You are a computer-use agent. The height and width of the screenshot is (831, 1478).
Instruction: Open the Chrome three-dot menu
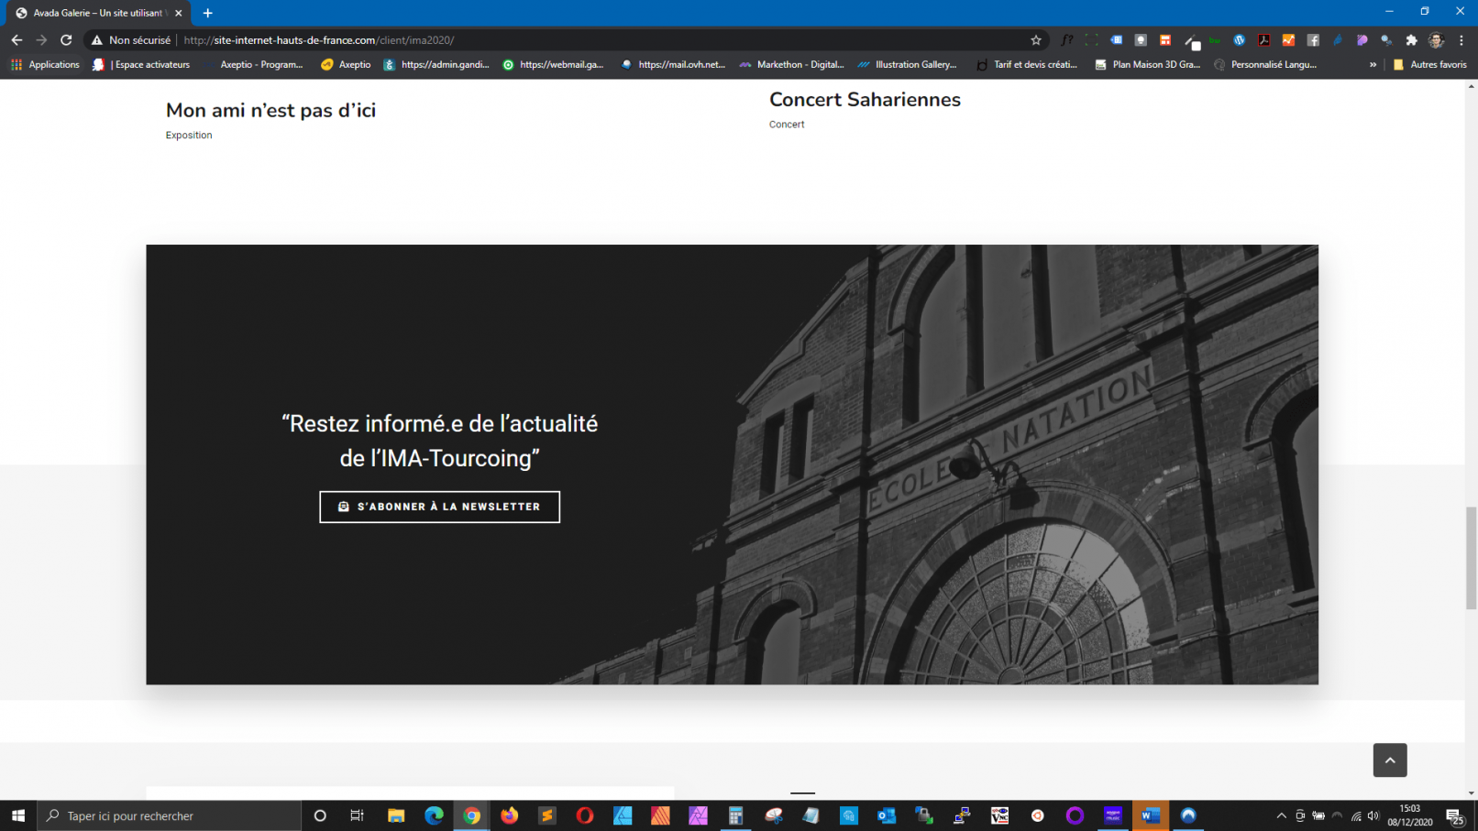[1461, 40]
